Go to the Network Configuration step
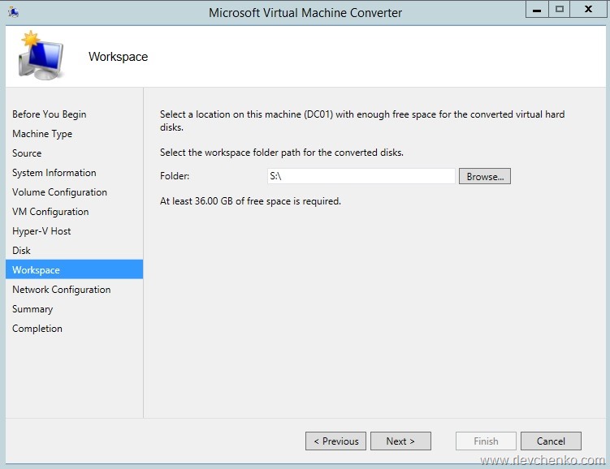 [61, 290]
